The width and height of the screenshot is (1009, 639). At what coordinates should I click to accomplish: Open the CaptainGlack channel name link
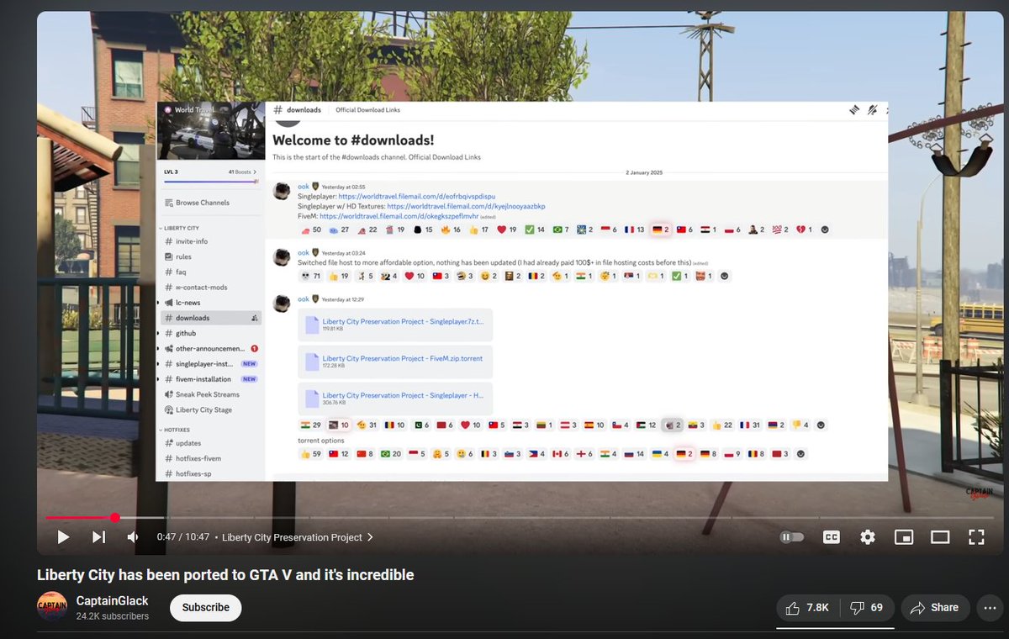(112, 600)
